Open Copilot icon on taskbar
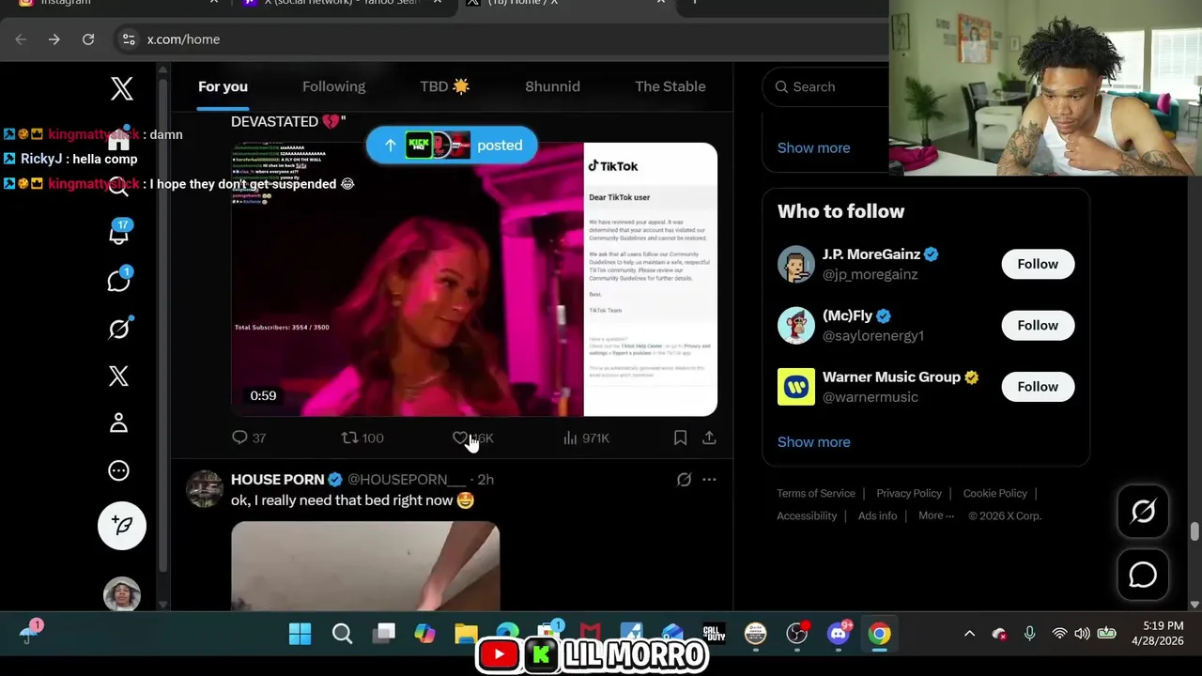Viewport: 1202px width, 676px height. (x=424, y=635)
